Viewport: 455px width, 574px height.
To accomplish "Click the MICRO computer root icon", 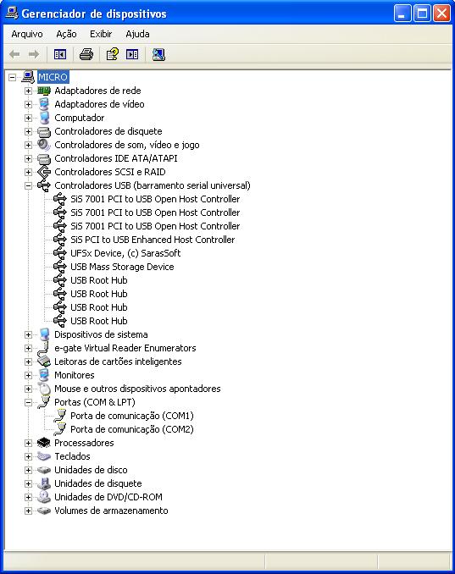I will pyautogui.click(x=28, y=77).
